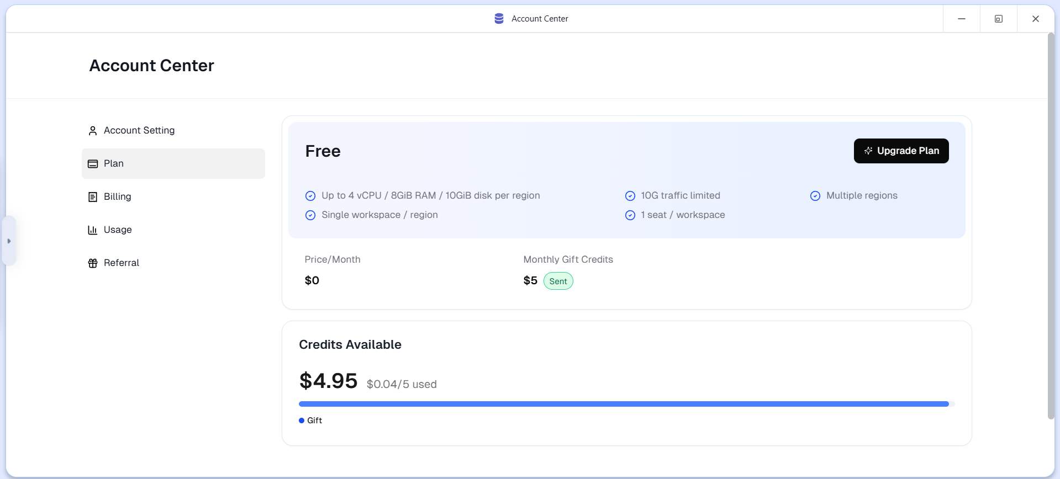Click the '$5' gift credits value
Image resolution: width=1060 pixels, height=479 pixels.
click(530, 280)
